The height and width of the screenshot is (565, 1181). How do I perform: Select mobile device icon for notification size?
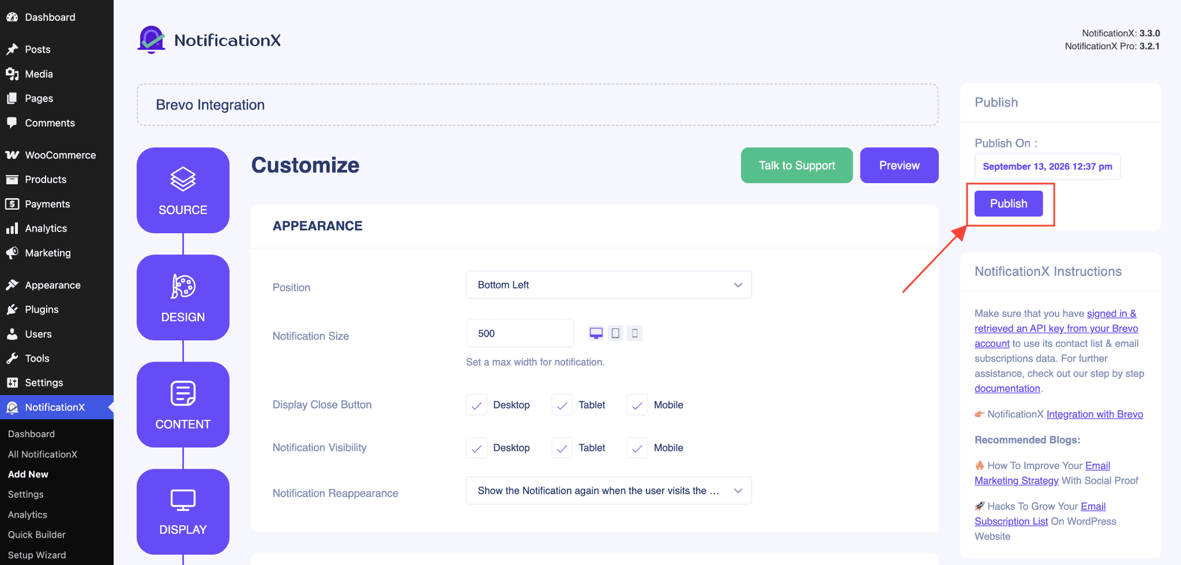click(x=634, y=333)
